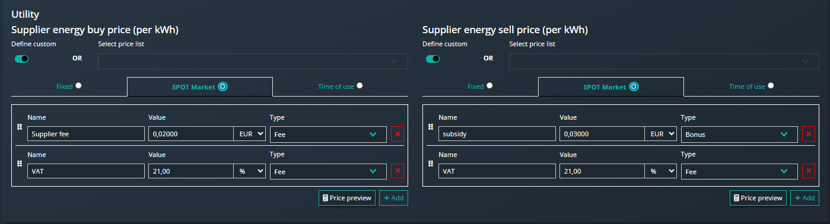Image resolution: width=830 pixels, height=224 pixels.
Task: Edit the 0,03000 value field
Action: pyautogui.click(x=602, y=134)
